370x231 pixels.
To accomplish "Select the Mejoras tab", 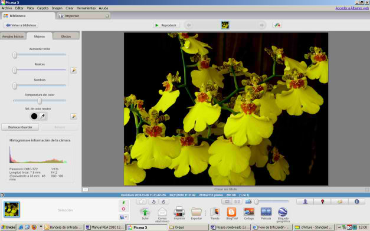I will [40, 37].
